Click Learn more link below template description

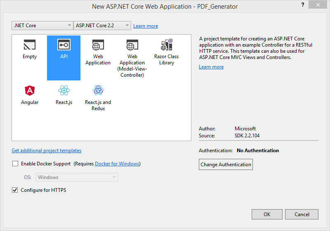tap(211, 67)
